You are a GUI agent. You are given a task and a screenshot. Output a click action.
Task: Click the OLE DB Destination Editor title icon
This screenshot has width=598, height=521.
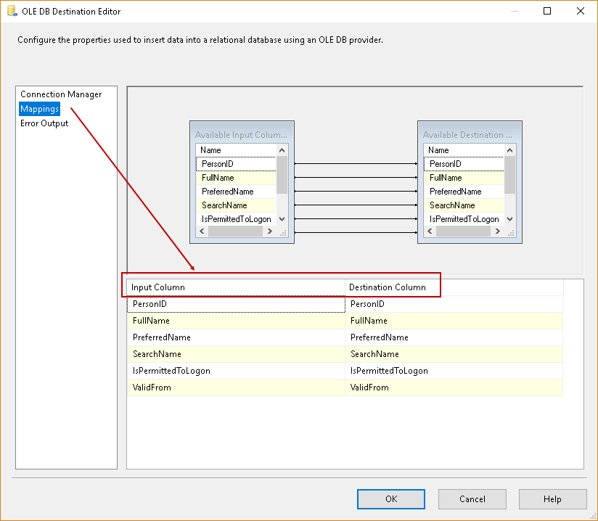click(12, 12)
